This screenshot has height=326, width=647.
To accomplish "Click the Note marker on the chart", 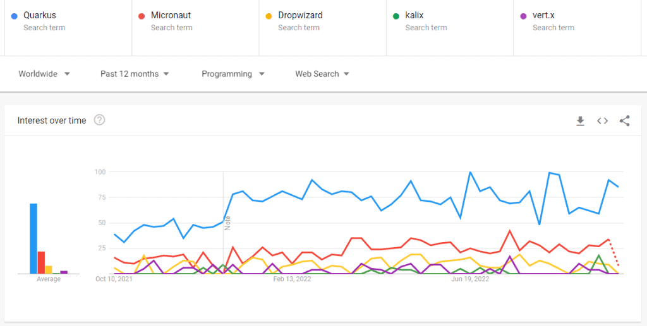I will pos(227,223).
